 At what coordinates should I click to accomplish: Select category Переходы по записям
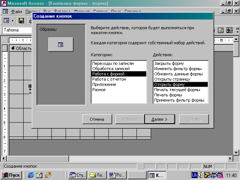(119, 63)
